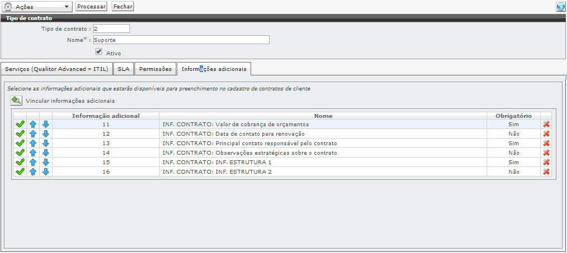Switch to the SLA tab

(123, 69)
